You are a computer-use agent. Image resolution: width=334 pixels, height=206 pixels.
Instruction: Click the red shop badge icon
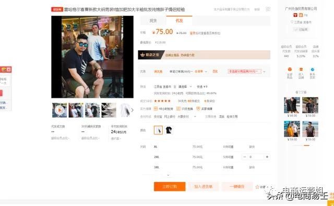click(295, 15)
